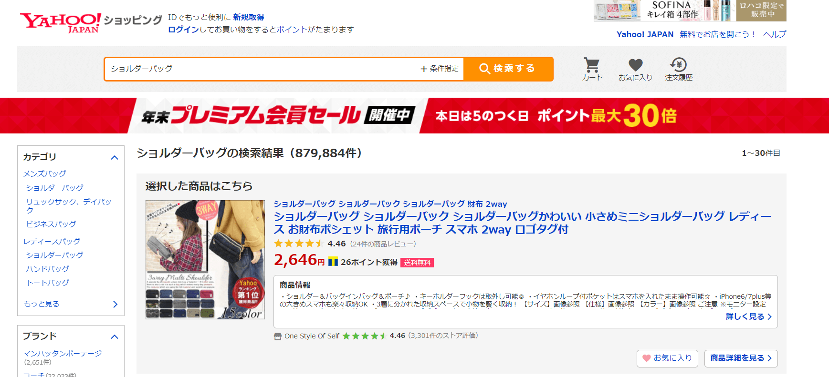Click the ログイン link
Viewport: 829px width, 377px height.
(x=183, y=30)
